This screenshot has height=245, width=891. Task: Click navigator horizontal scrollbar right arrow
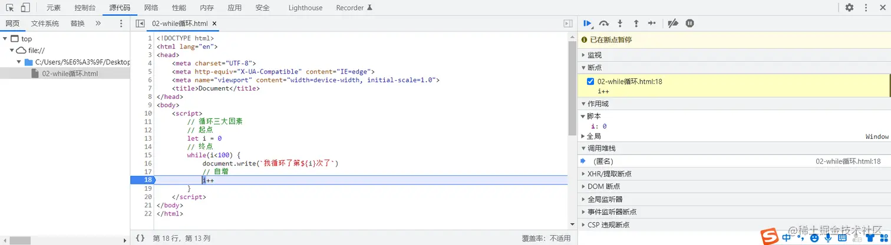click(x=124, y=240)
